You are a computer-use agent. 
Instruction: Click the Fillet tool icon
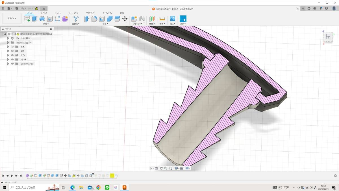click(x=94, y=19)
